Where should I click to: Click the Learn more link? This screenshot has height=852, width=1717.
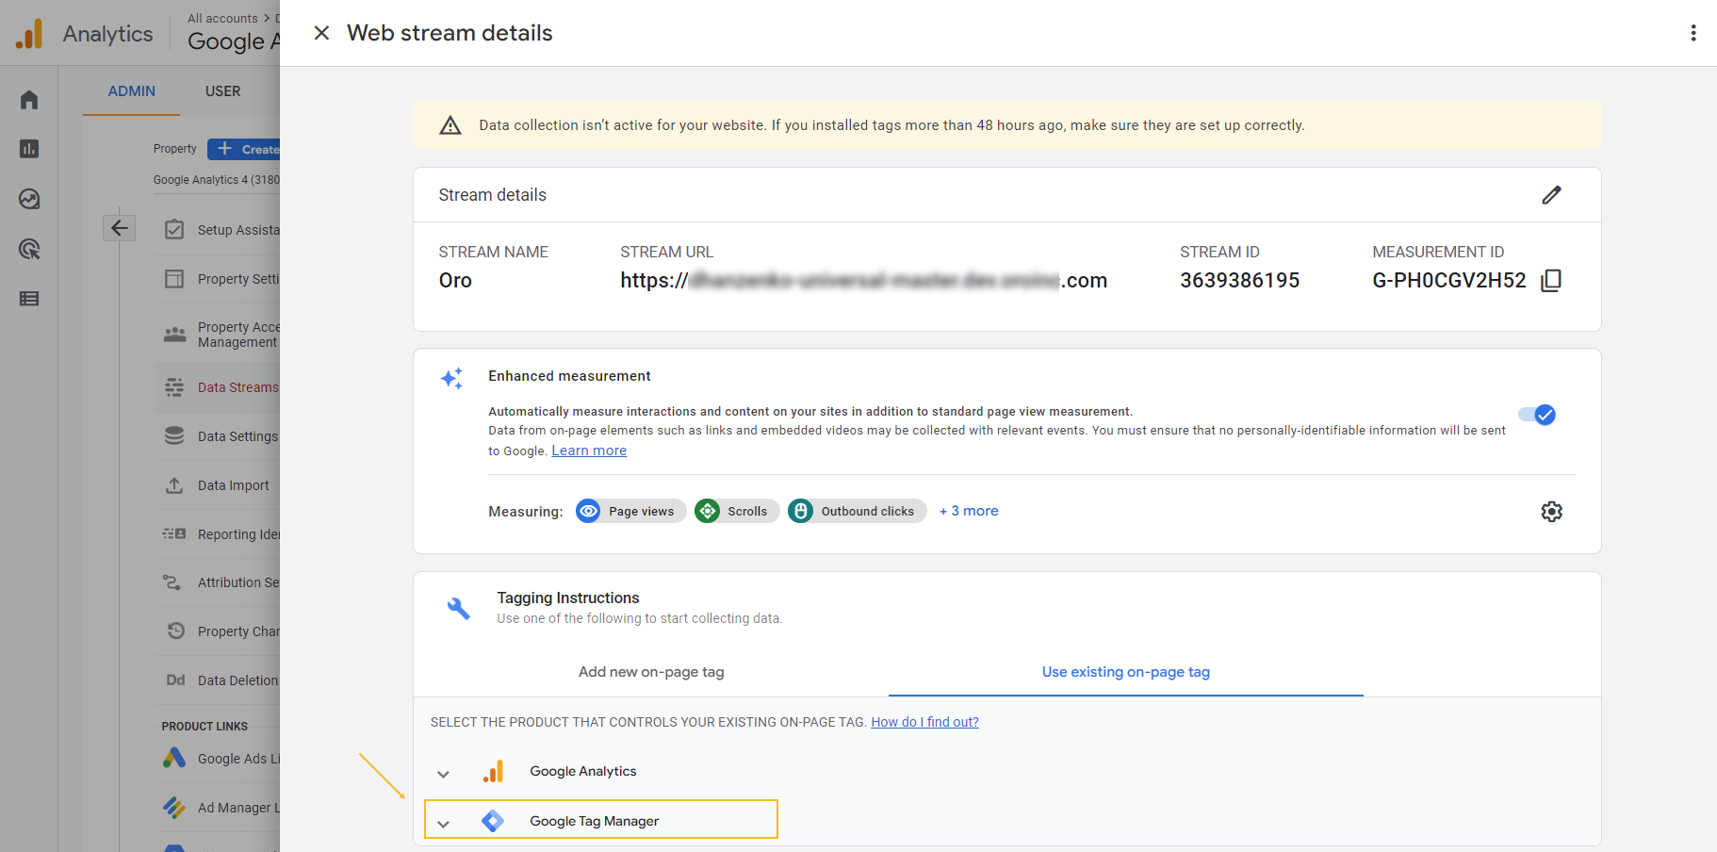point(589,451)
